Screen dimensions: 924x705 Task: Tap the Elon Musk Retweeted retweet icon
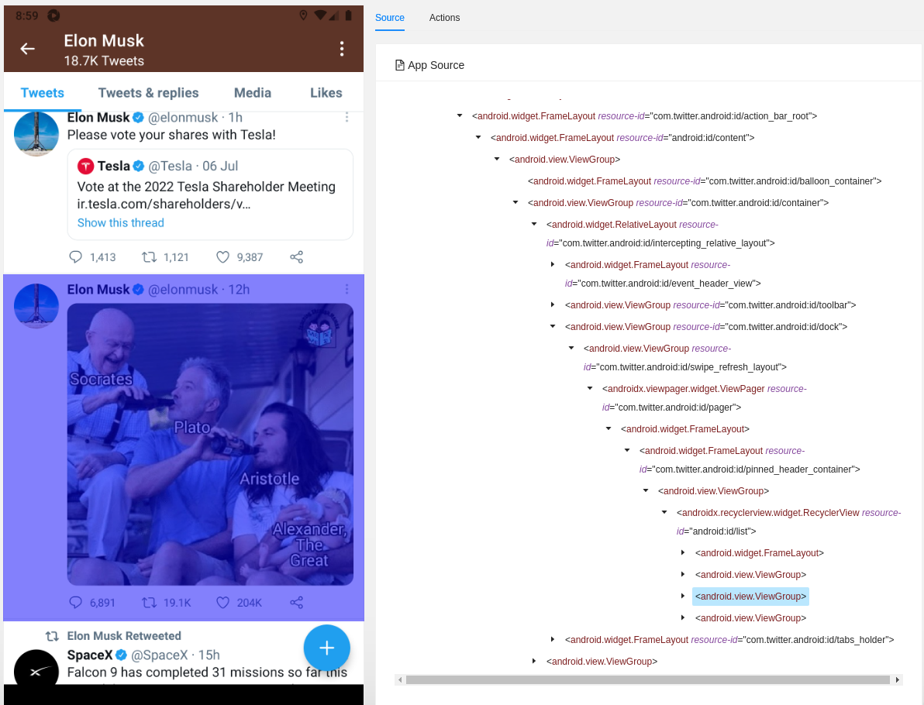(x=53, y=636)
